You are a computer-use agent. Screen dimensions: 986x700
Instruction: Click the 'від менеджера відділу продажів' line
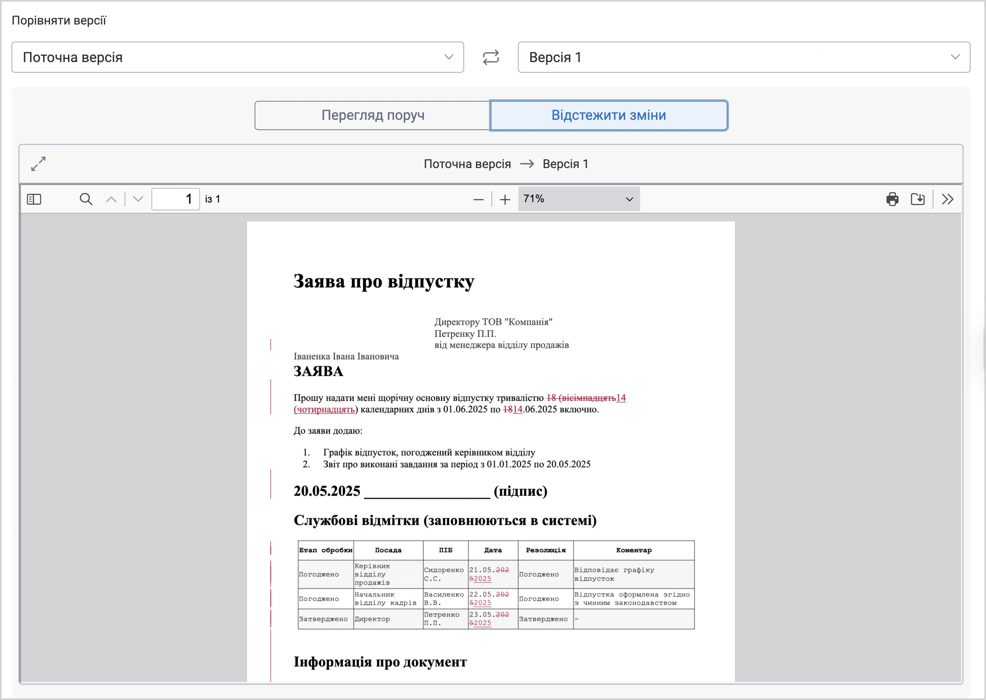[x=502, y=345]
